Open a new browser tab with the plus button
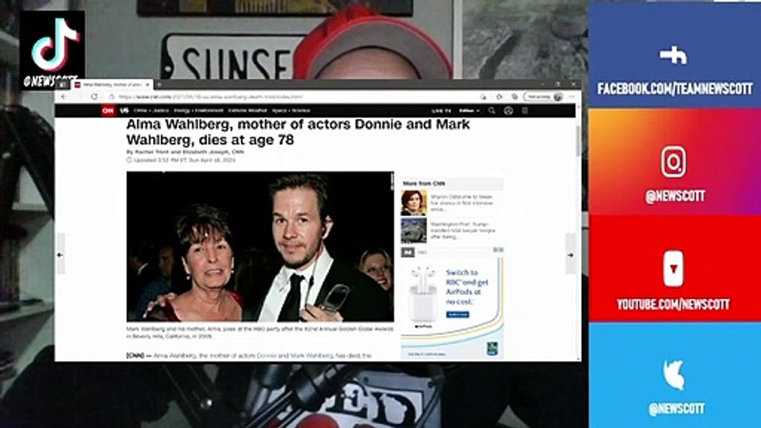This screenshot has height=428, width=761. point(159,85)
